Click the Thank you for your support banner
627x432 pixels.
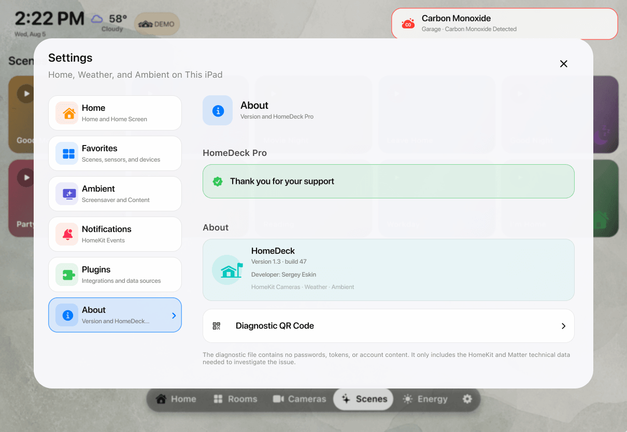[x=389, y=181]
